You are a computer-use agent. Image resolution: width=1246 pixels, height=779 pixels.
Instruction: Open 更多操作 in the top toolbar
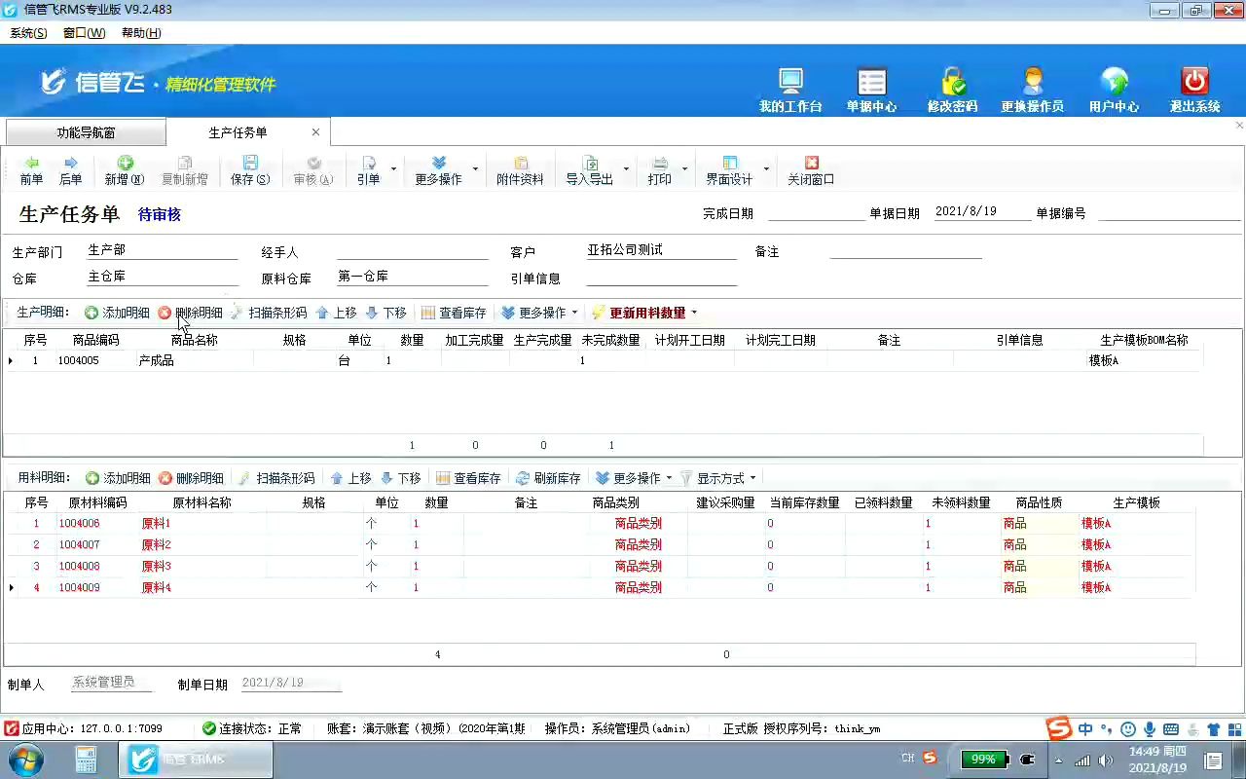click(438, 170)
